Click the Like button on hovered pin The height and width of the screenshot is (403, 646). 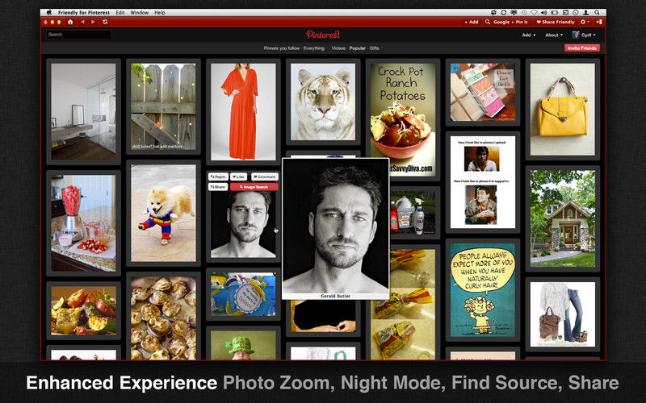click(238, 177)
